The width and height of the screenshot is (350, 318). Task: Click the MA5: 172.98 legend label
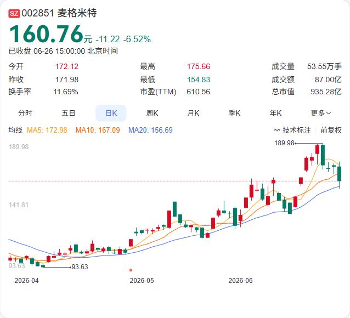pos(47,130)
